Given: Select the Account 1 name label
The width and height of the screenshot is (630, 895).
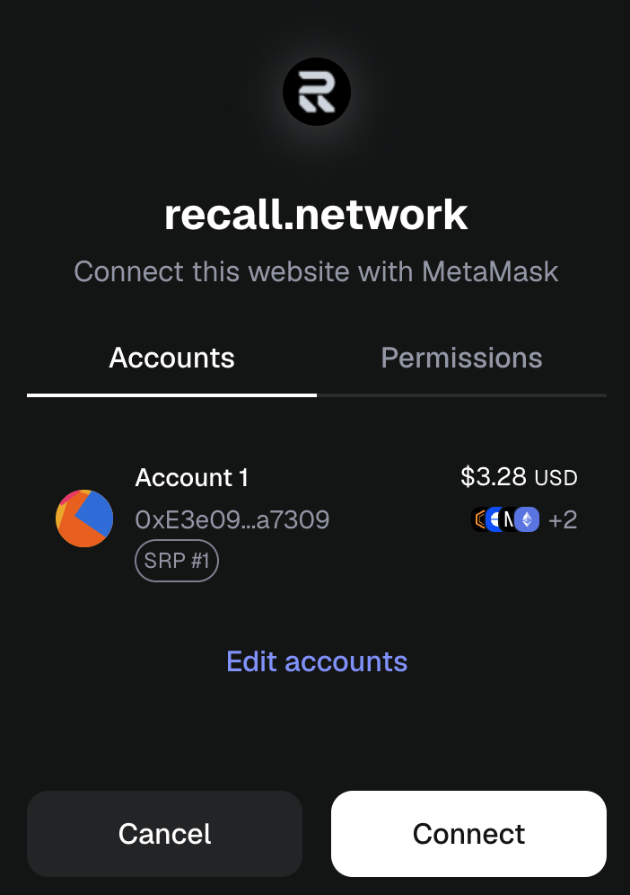Looking at the screenshot, I should [x=191, y=477].
